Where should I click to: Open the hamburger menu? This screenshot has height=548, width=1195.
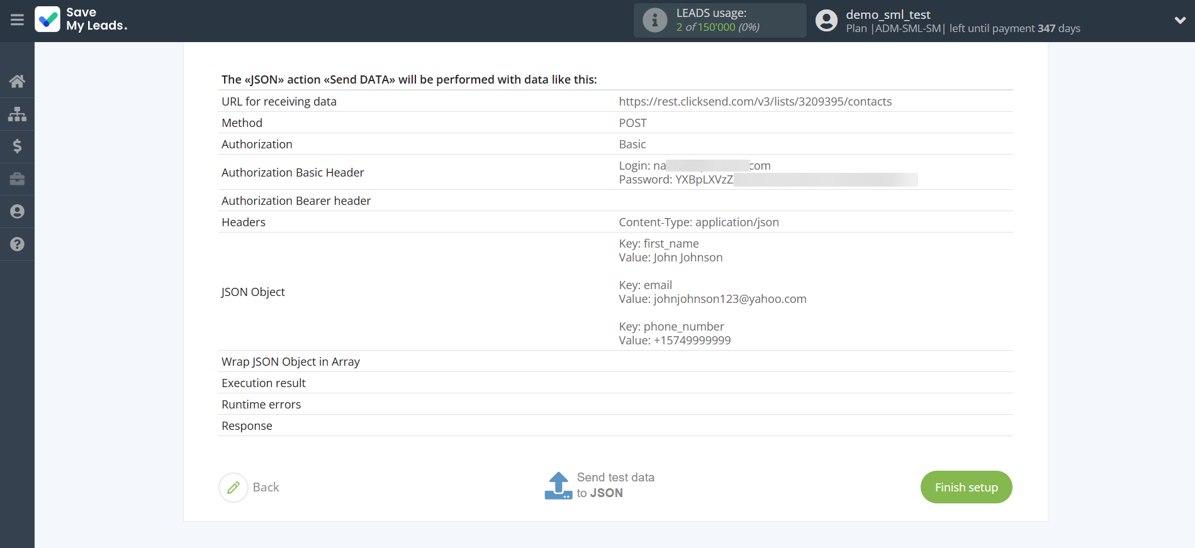tap(17, 20)
